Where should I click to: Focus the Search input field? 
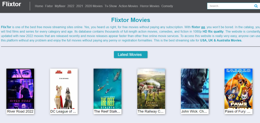click(x=231, y=6)
